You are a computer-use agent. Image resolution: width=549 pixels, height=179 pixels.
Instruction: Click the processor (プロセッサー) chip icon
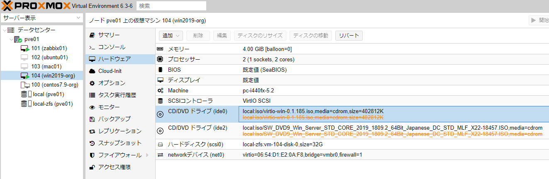(x=160, y=60)
